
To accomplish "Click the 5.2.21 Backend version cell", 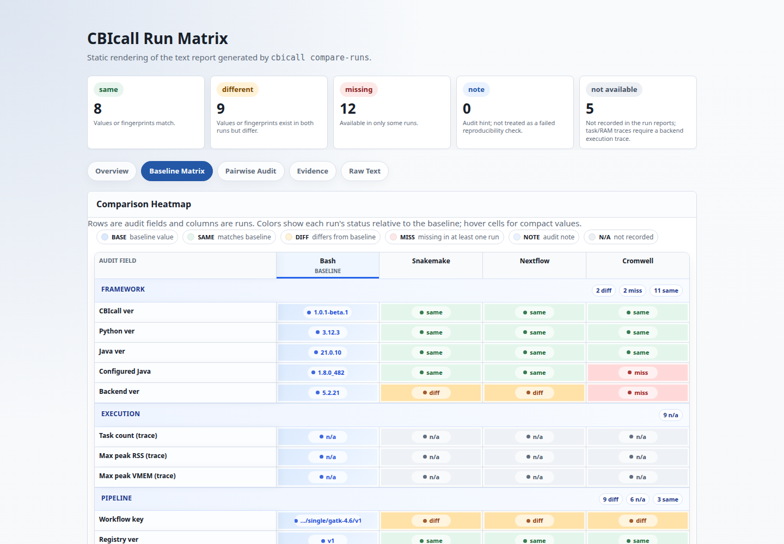I will click(328, 393).
